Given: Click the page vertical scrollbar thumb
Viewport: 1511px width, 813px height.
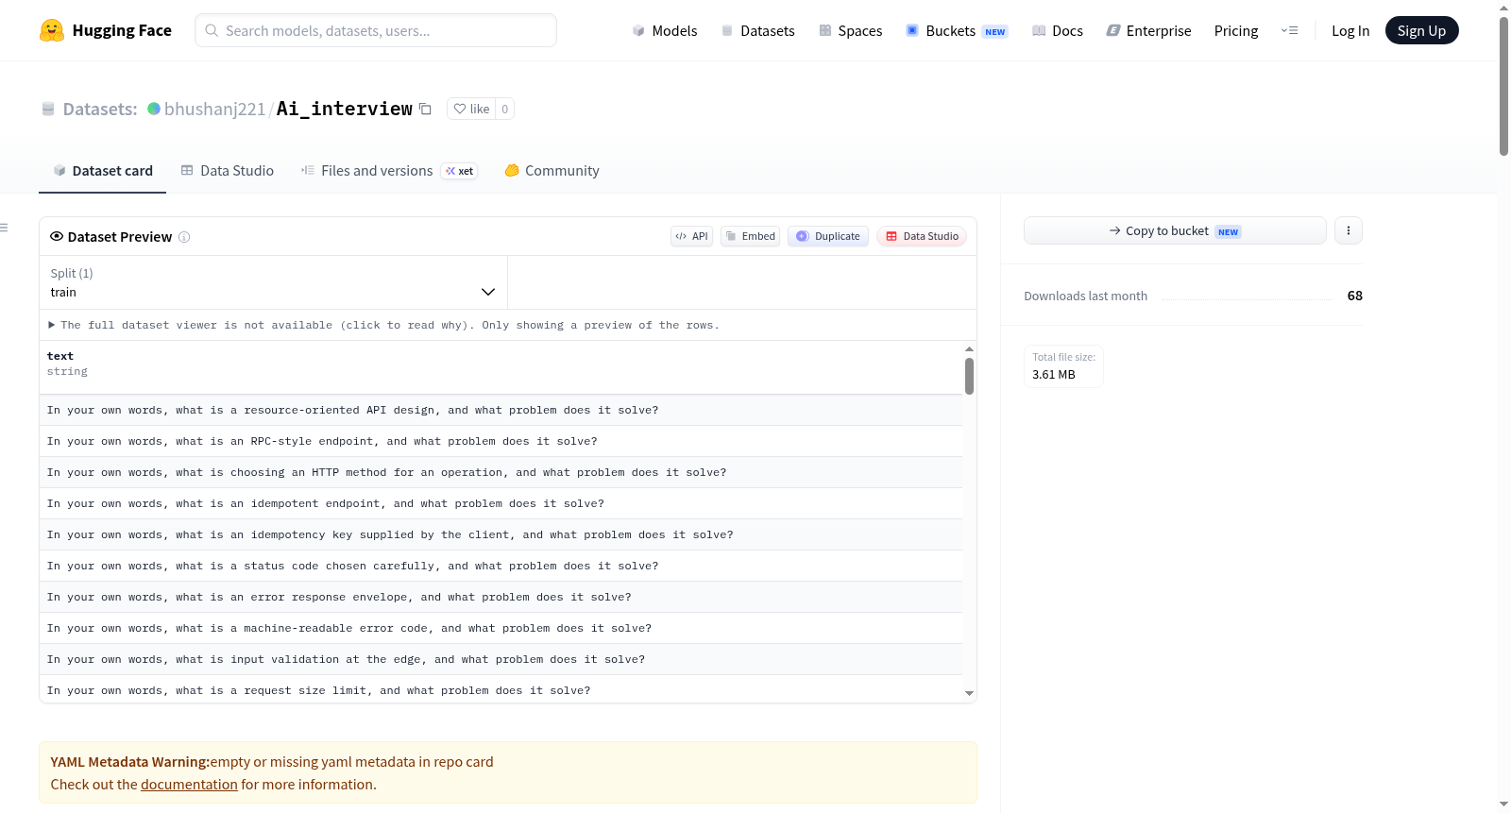Looking at the screenshot, I should [1503, 86].
